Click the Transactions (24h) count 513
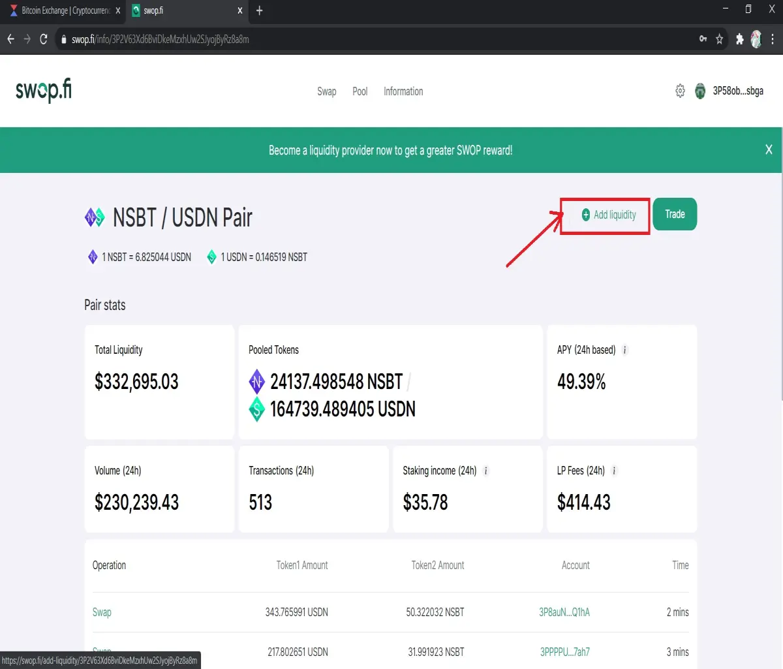Screen dimensions: 783x669 point(260,503)
